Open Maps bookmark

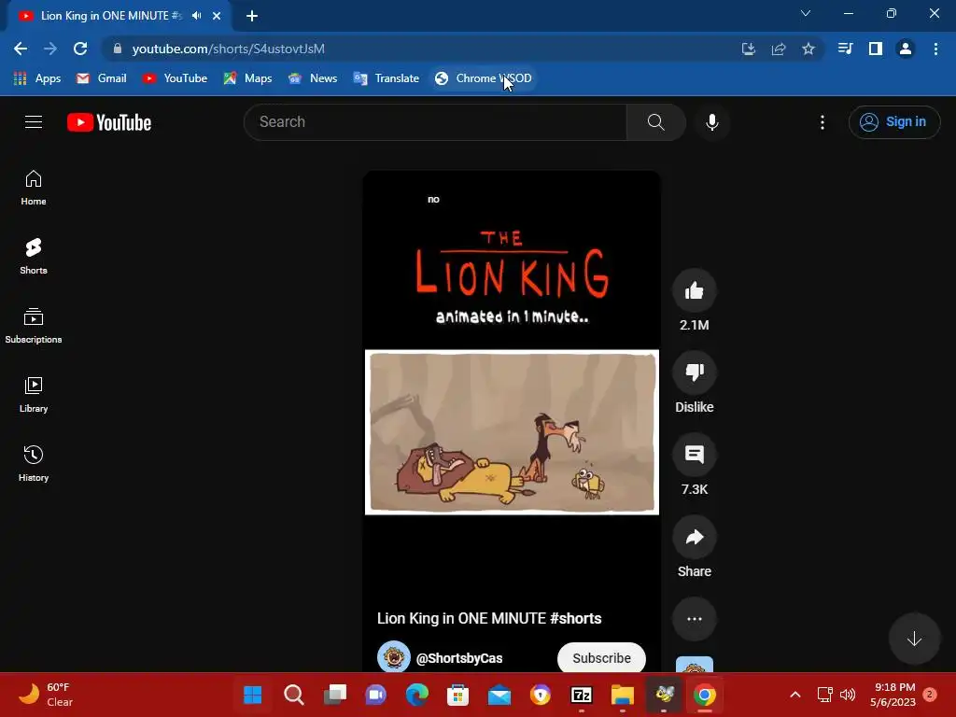point(247,78)
